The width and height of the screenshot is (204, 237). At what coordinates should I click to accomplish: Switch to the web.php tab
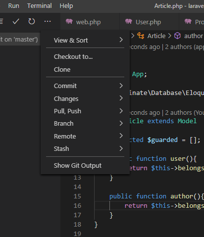[90, 22]
